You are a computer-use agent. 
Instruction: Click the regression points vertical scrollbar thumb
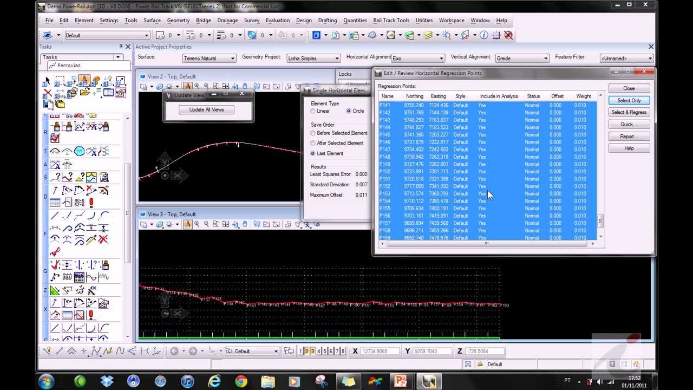pos(599,220)
